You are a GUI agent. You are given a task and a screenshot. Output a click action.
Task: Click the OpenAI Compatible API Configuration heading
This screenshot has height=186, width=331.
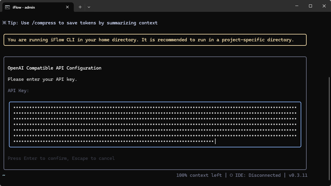tap(54, 68)
